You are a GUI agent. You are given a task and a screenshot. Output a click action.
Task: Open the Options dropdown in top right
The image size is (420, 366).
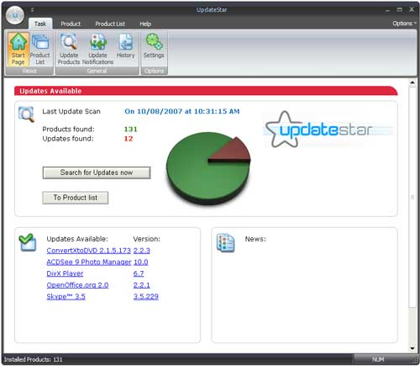pyautogui.click(x=404, y=24)
